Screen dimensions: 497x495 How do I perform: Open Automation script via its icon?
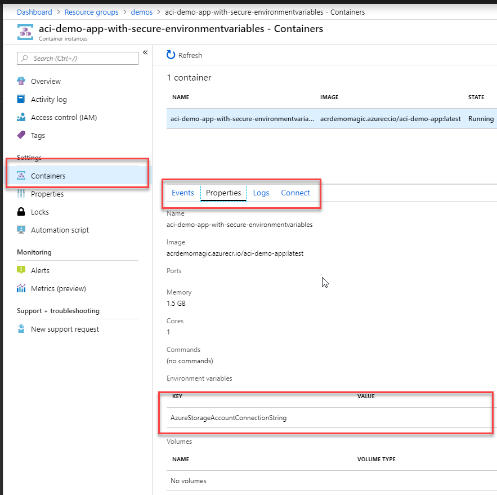(21, 230)
